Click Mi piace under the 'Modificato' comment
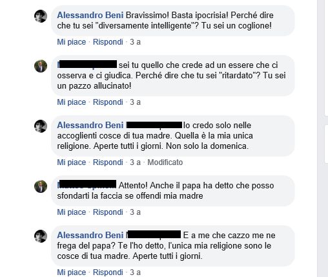 tap(72, 162)
